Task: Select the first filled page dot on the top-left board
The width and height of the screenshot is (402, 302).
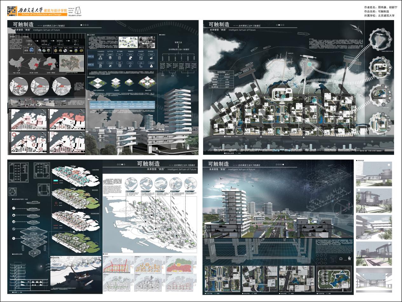Action: click(x=81, y=24)
